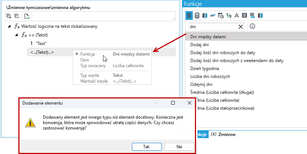Click the validate document checkmark icon
Screen dimensions: 307x154
(27, 16)
